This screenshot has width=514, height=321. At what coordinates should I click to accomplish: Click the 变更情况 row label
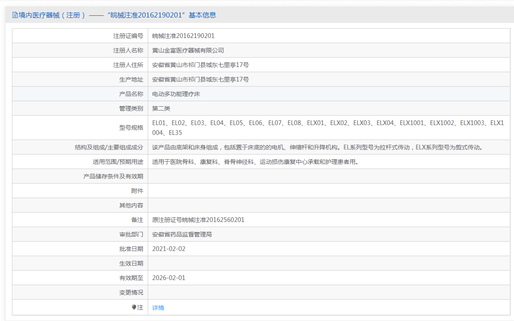tap(131, 292)
